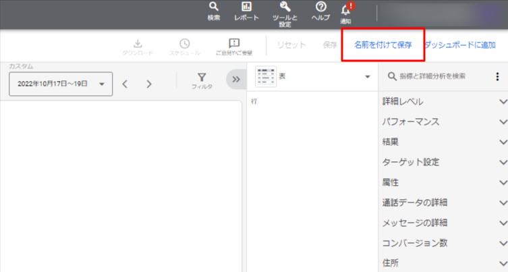Viewport: 508px width, 272px height.
Task: Click the 検索 magnifier icon in top bar
Action: click(x=214, y=7)
